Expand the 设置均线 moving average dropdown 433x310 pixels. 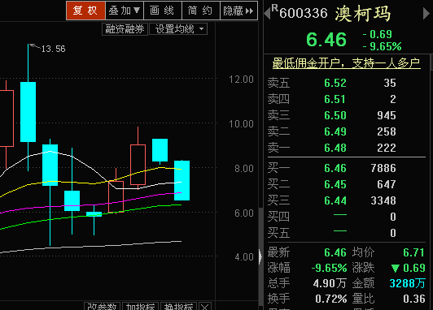[x=178, y=29]
